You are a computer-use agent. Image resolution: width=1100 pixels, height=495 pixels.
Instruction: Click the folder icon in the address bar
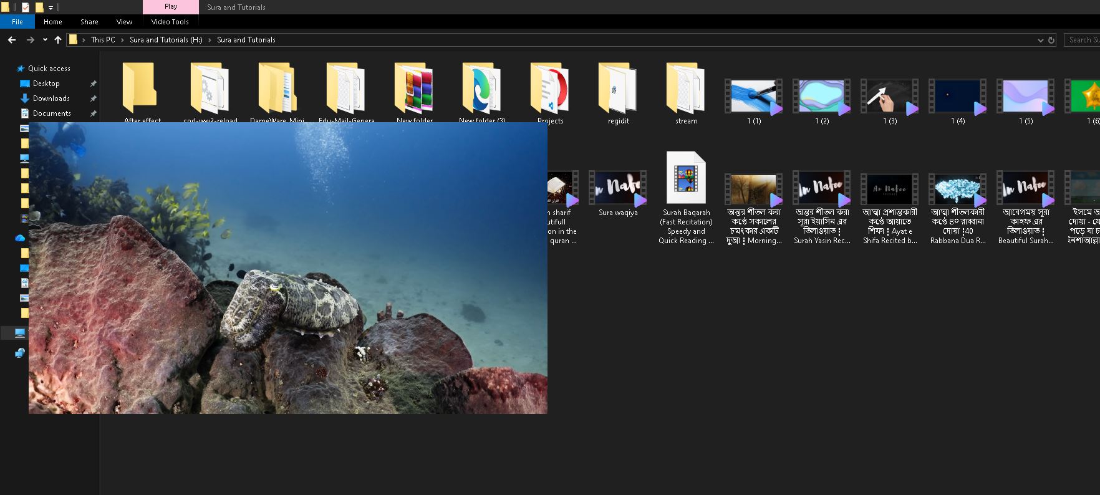coord(73,40)
